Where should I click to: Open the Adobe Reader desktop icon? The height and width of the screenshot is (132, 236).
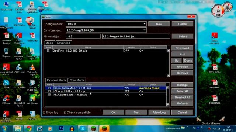(x=215, y=38)
